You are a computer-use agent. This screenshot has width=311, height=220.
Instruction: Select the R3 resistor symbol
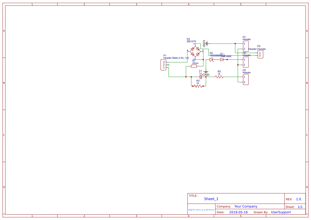click(198, 86)
